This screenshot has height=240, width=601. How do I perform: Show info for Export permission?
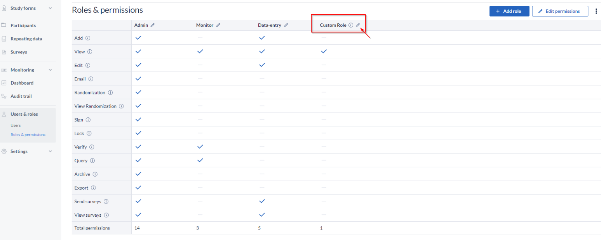tap(93, 188)
